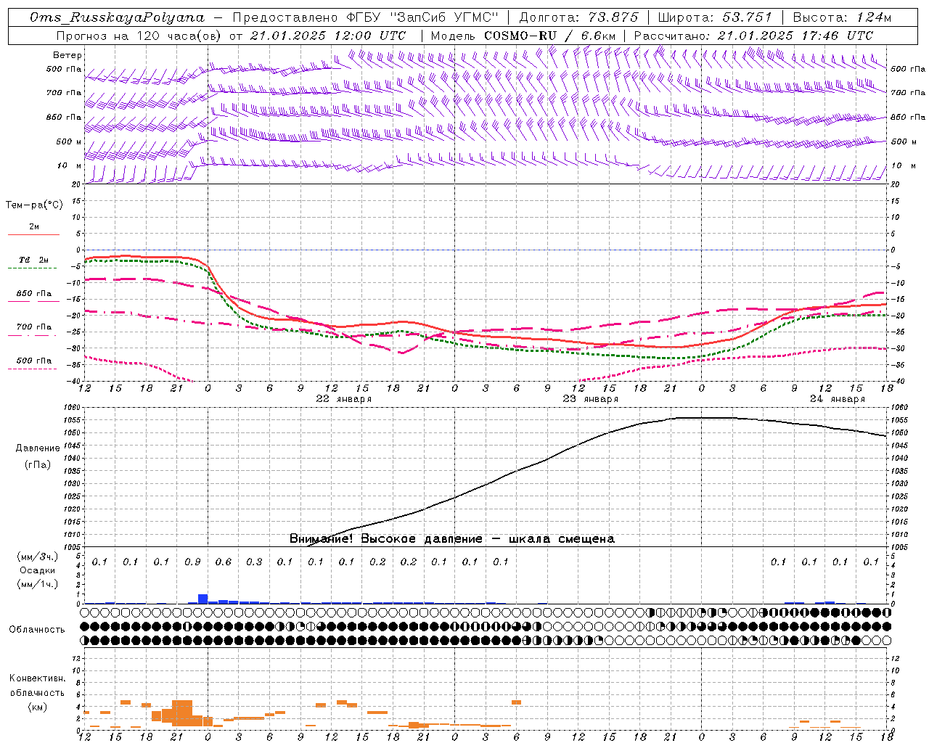Click the solid red 2м legend line

click(33, 234)
